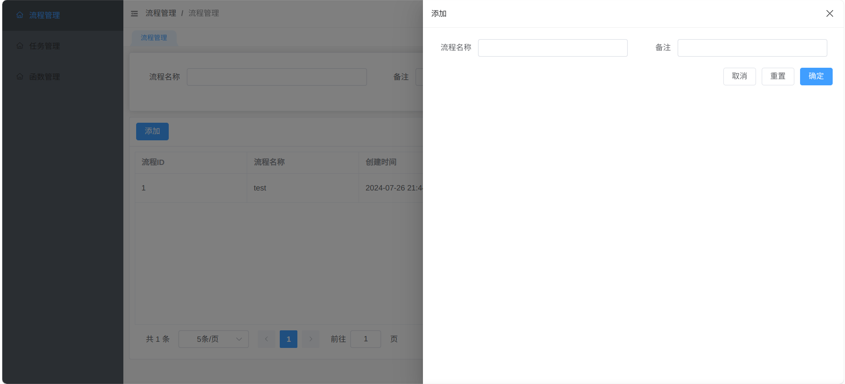Click the blue 添加 button
The image size is (845, 384).
coord(152,132)
